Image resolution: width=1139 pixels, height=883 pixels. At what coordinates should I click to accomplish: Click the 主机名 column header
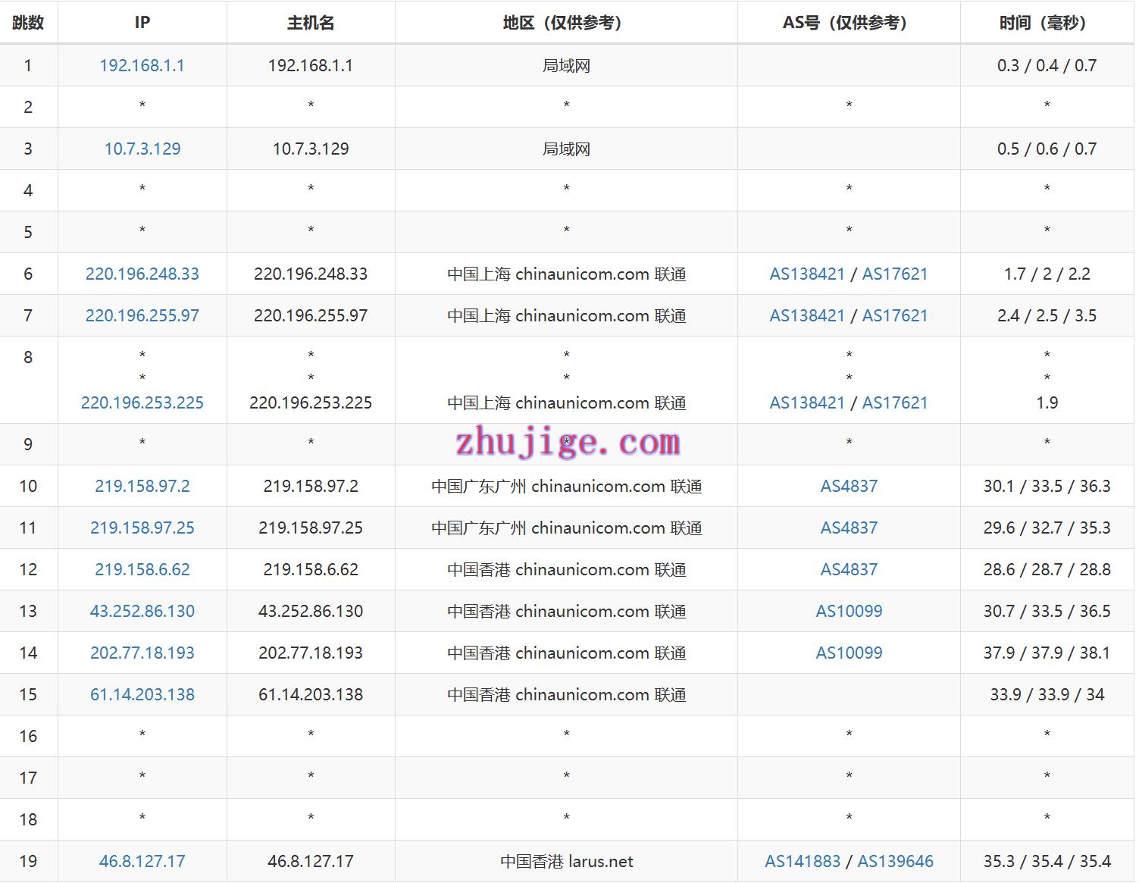310,23
